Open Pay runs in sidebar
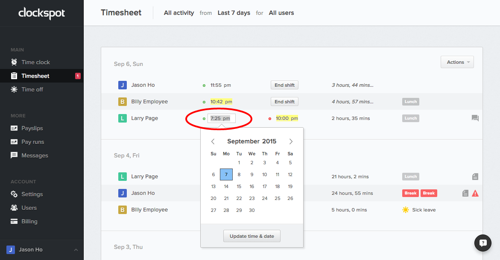The image size is (500, 260). (41, 142)
